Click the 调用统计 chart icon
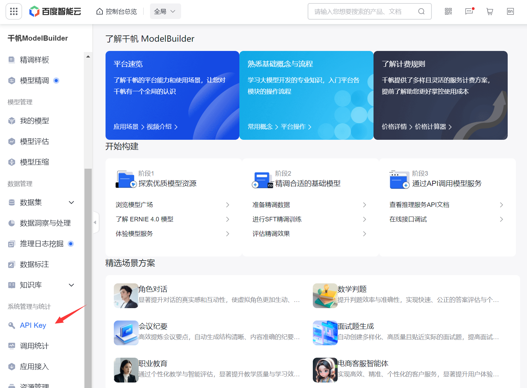The image size is (527, 388). point(12,346)
